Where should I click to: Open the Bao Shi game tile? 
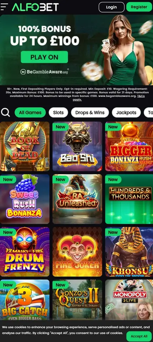[x=77, y=146]
